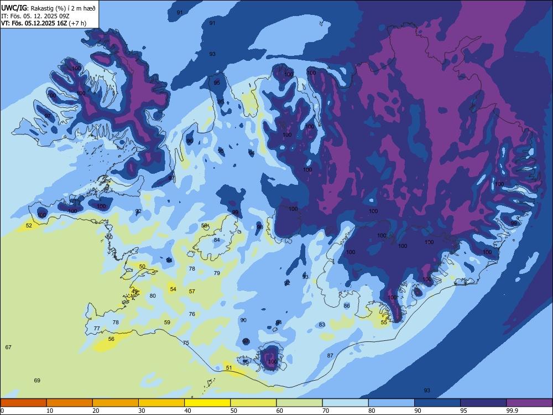Click the 30–40% golden legend swatch
Screen dimensions: 553x415
[161, 403]
